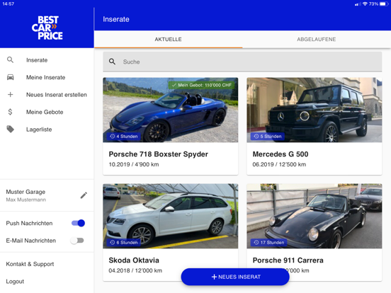Click the Skoda Oktavia title
Viewport: 391px width, 293px height.
click(x=134, y=260)
